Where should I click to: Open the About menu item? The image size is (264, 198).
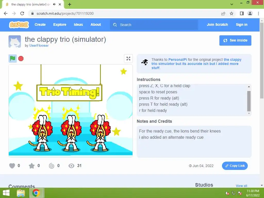tap(96, 24)
